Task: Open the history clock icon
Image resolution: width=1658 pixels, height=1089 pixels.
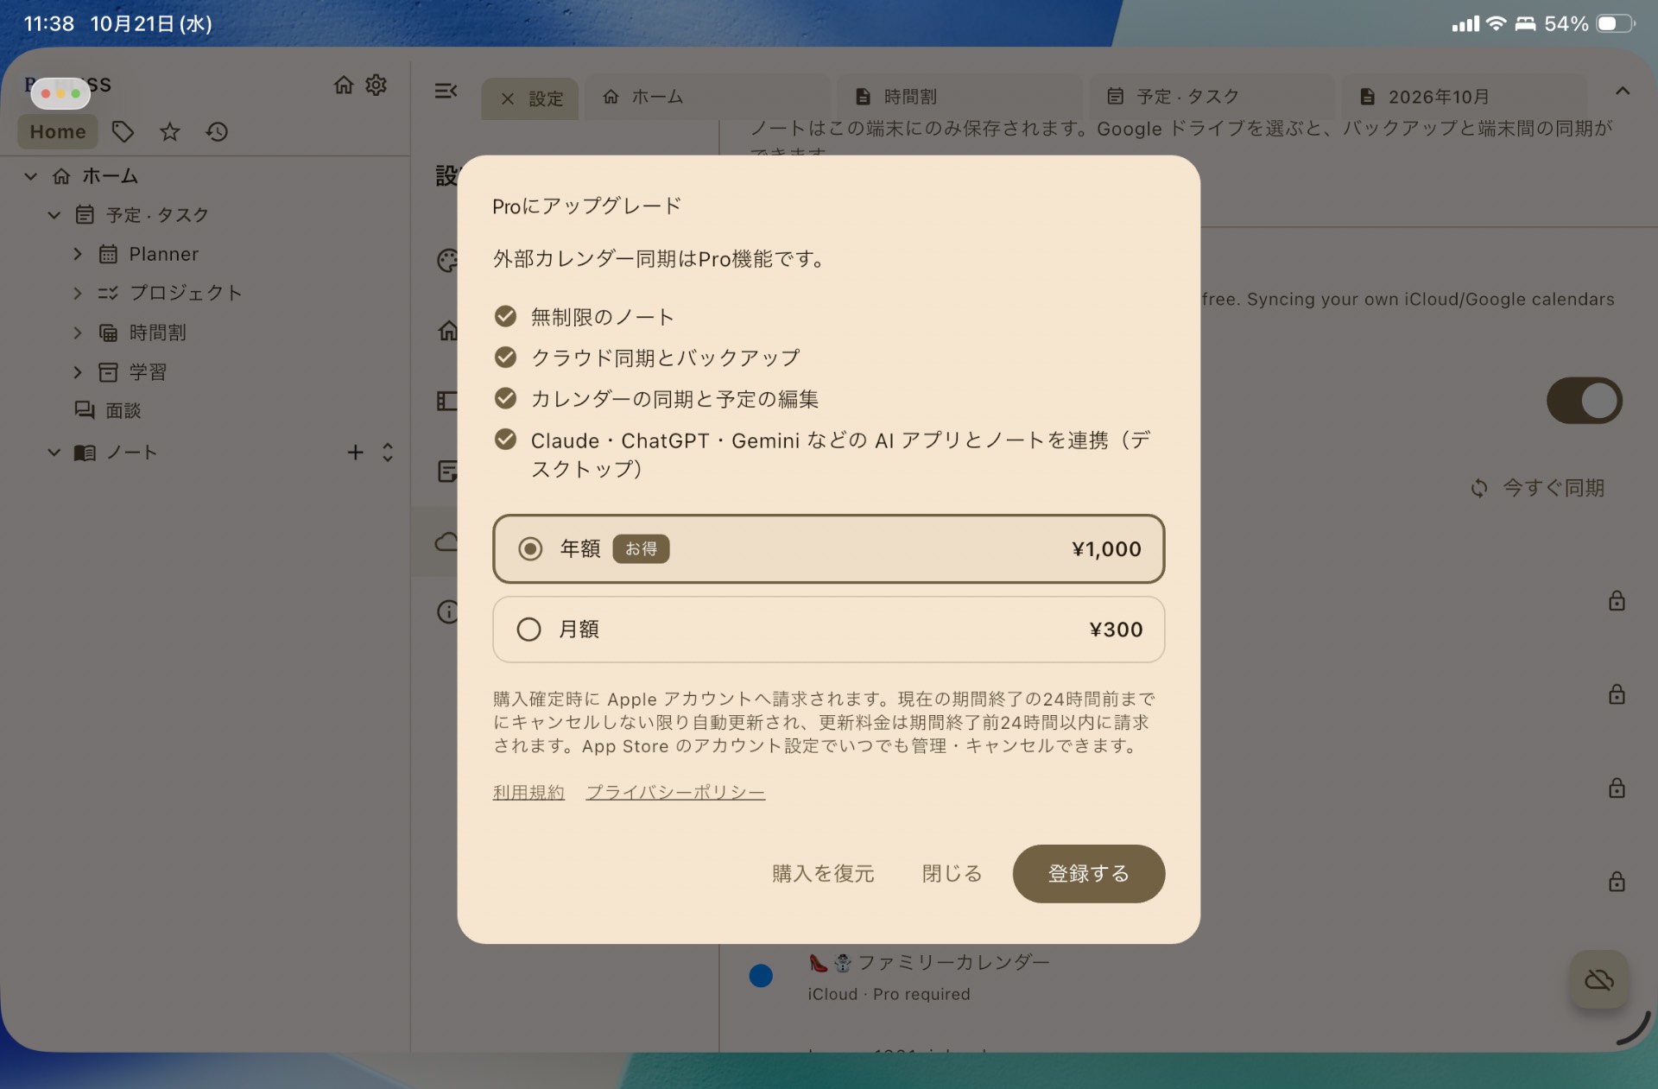Action: (x=217, y=131)
